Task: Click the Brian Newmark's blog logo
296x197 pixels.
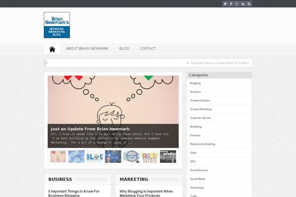Action: (x=57, y=25)
